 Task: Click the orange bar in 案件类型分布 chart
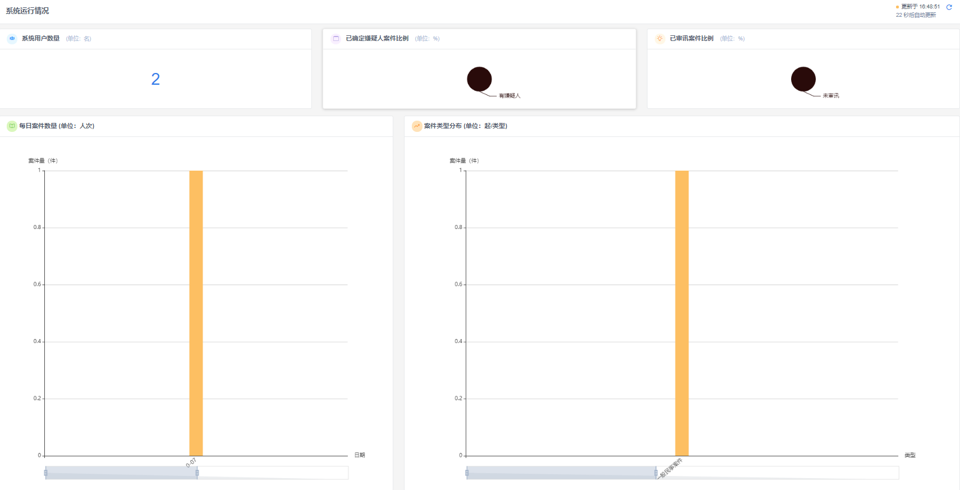click(x=682, y=313)
